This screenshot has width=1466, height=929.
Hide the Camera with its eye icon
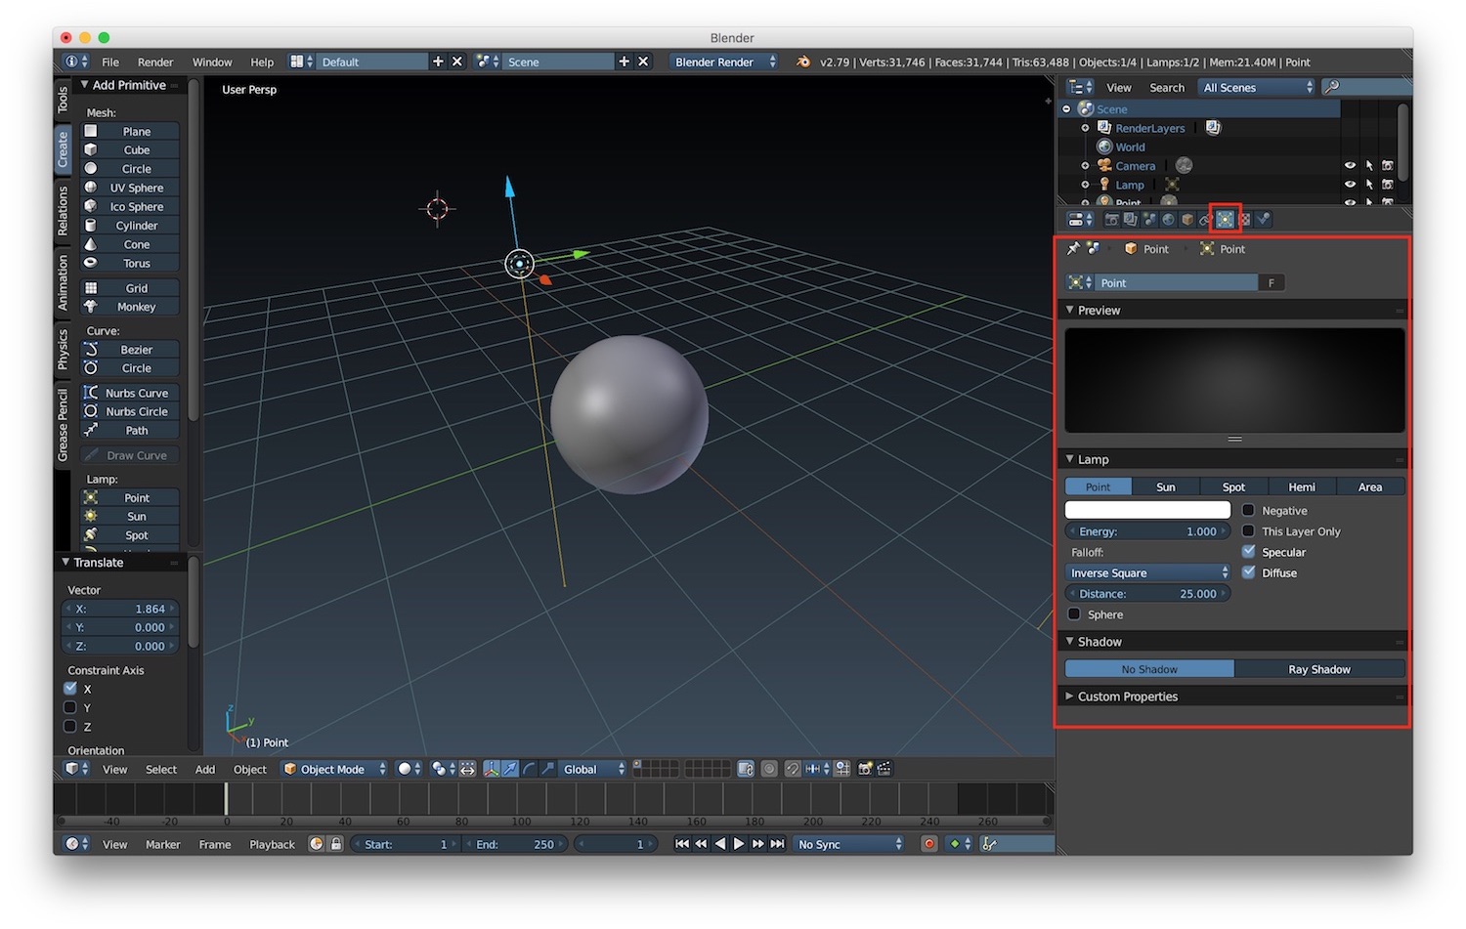pos(1350,166)
